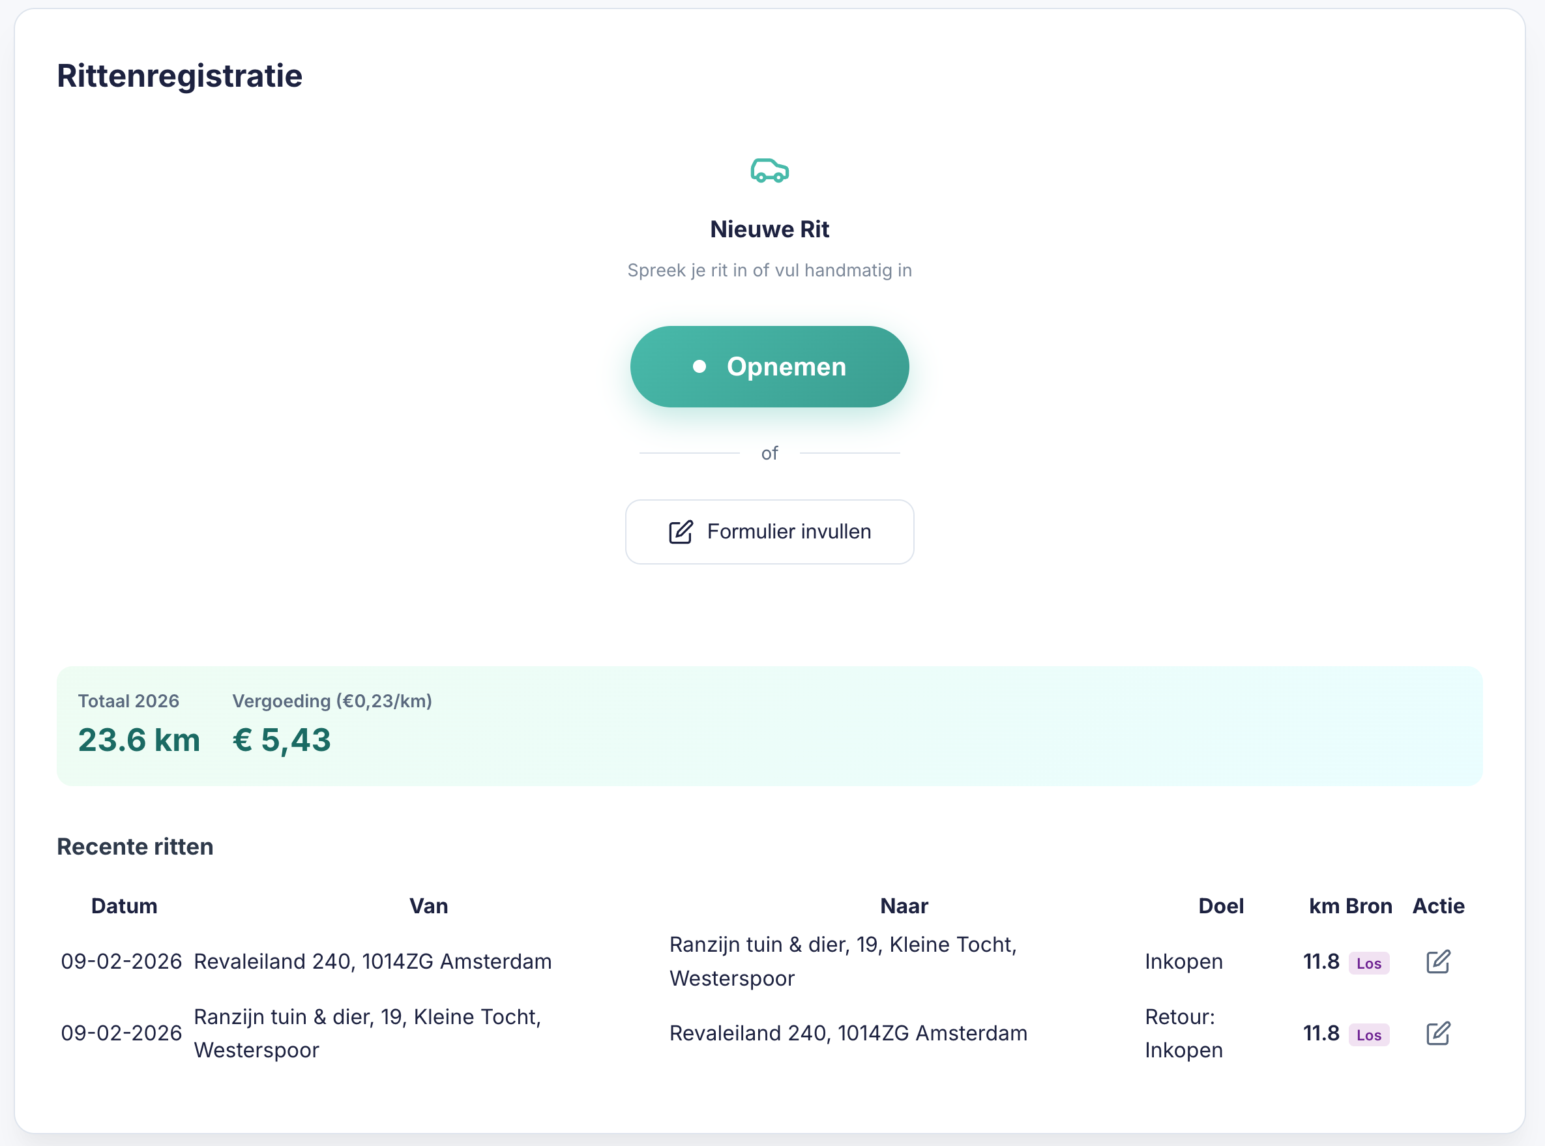Screen dimensions: 1545x1146
Task: Click the pencil icon in the Formulier invullen button
Action: coord(679,531)
